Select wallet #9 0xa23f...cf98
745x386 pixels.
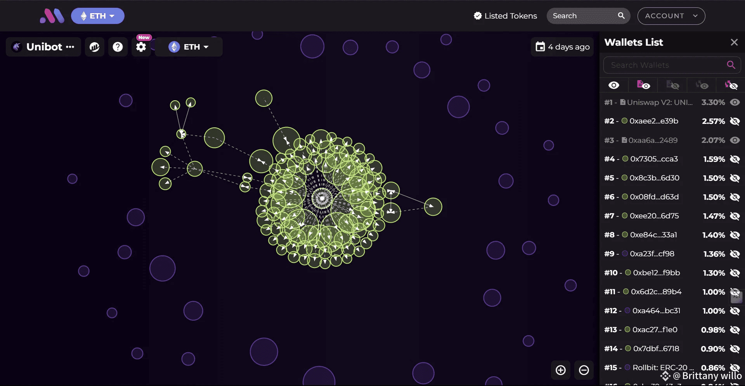tap(652, 254)
